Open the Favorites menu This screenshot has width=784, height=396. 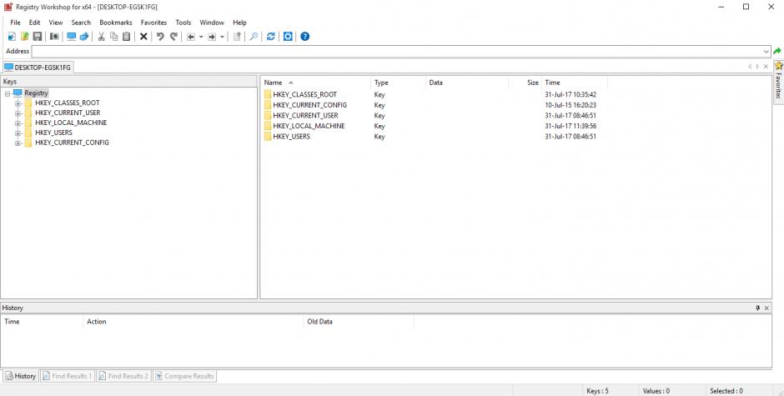point(154,23)
